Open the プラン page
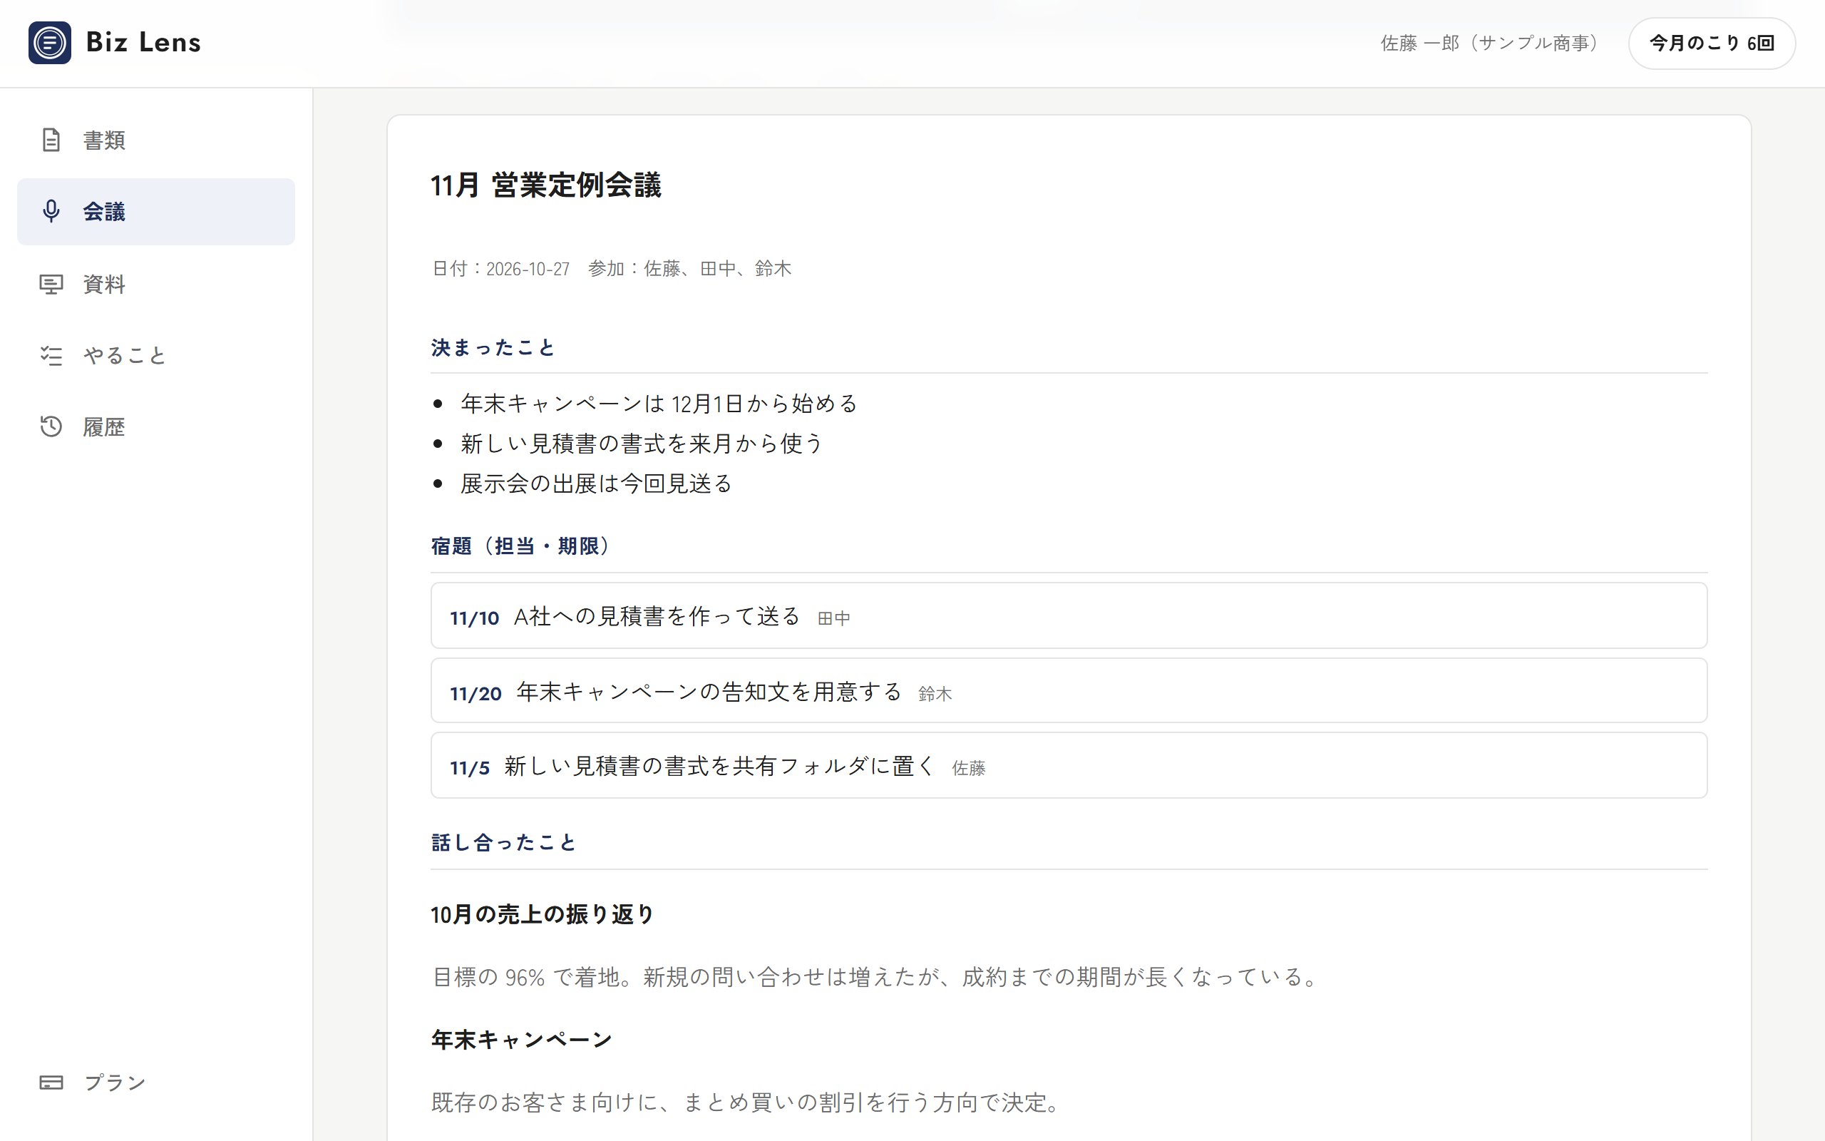The height and width of the screenshot is (1141, 1825). 156,1082
